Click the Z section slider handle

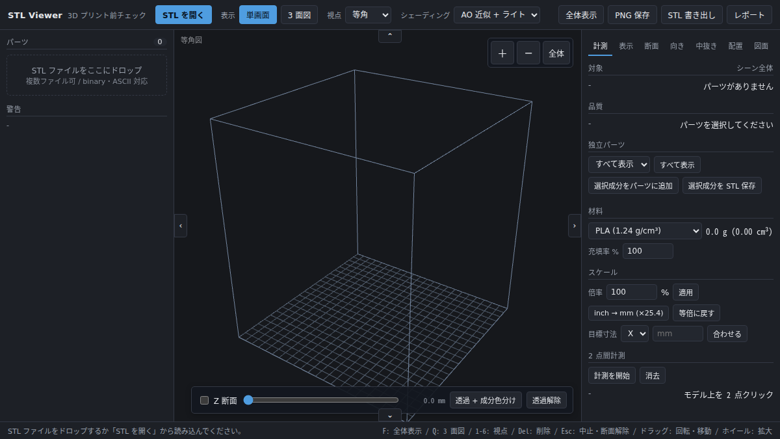pyautogui.click(x=248, y=400)
